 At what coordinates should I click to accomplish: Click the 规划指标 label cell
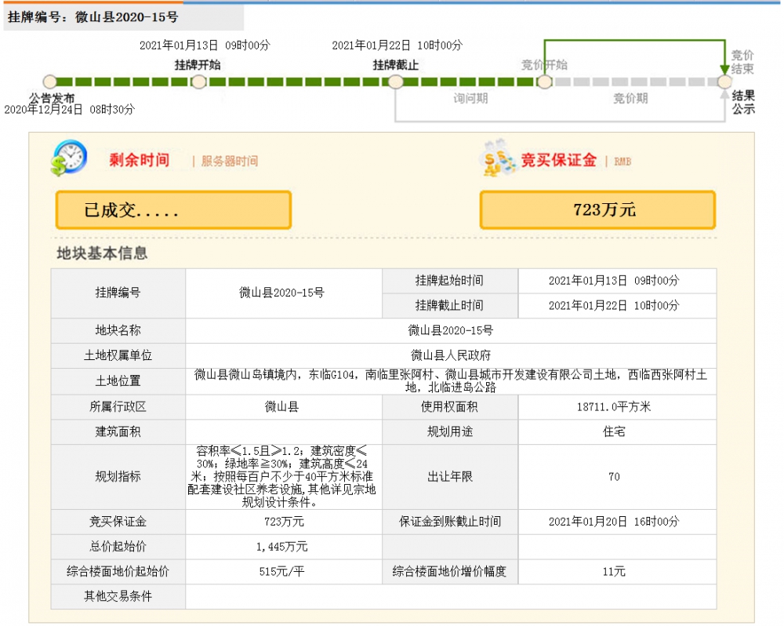click(118, 477)
